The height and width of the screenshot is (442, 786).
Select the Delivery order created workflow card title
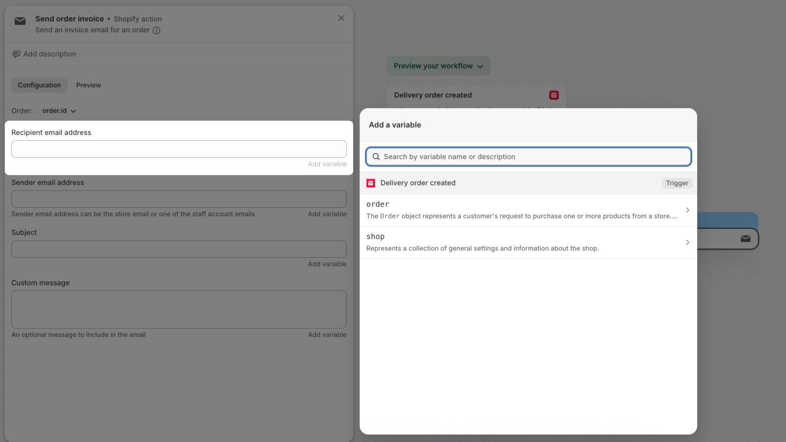click(x=433, y=95)
